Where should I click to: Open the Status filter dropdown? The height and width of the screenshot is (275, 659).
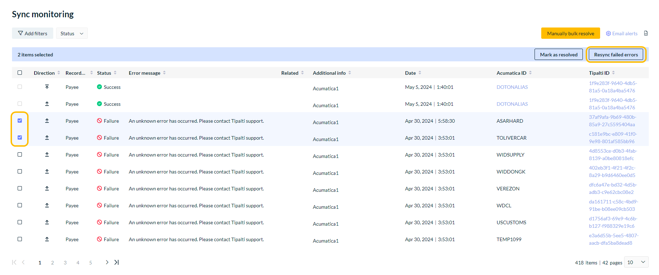72,33
